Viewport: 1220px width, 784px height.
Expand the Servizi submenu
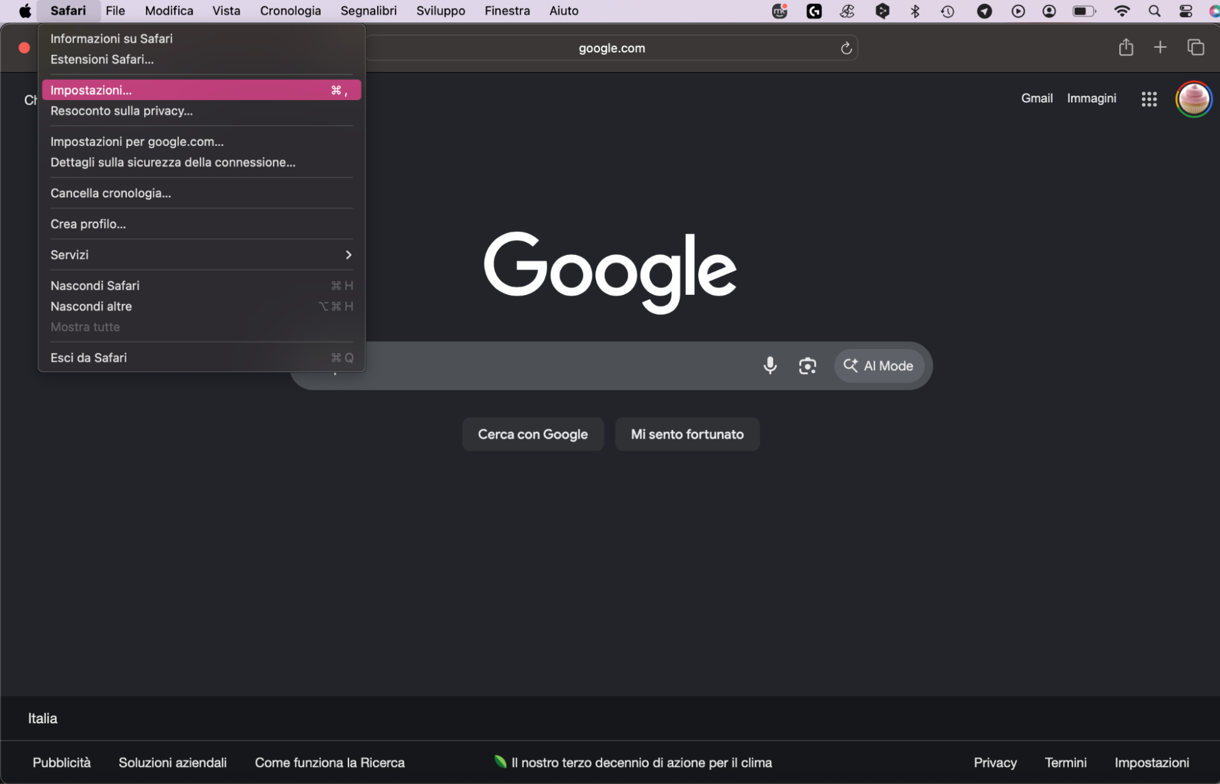pos(201,254)
